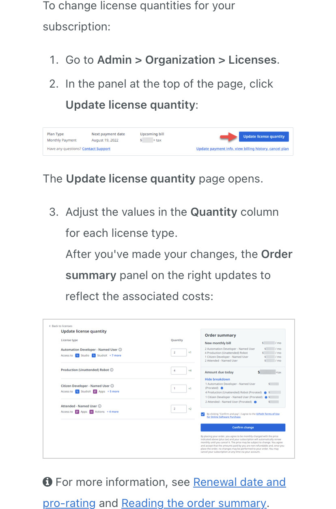This screenshot has width=336, height=509.
Task: Click the Confirm change button
Action: pyautogui.click(x=243, y=427)
